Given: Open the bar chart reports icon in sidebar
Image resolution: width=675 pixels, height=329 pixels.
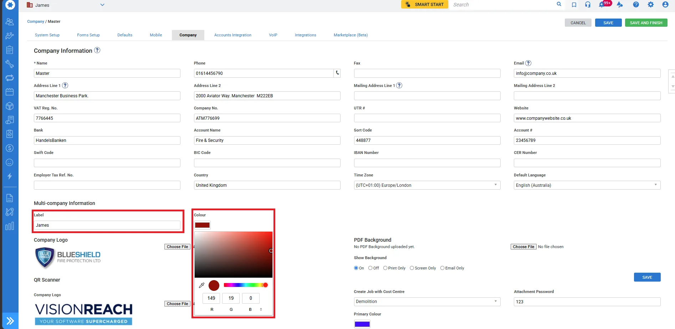Looking at the screenshot, I should point(10,226).
